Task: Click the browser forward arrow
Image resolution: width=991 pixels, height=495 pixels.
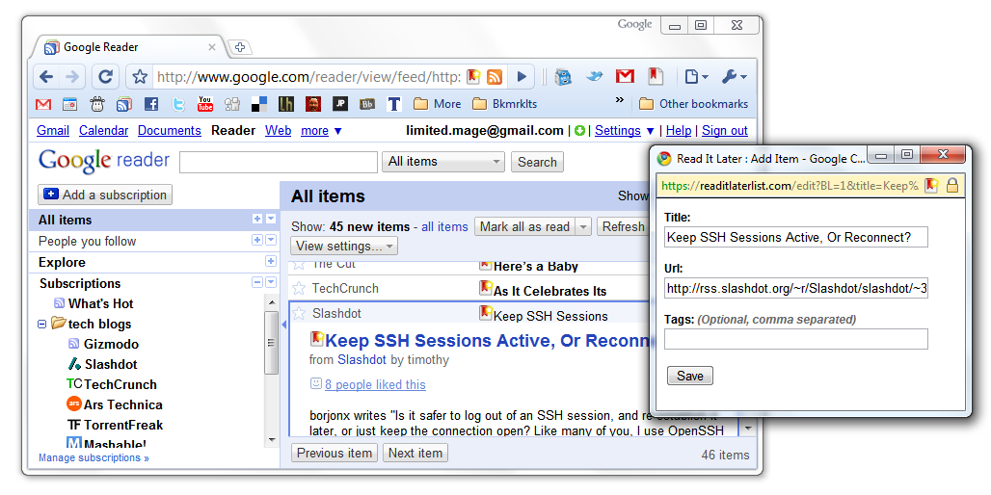Action: click(72, 77)
